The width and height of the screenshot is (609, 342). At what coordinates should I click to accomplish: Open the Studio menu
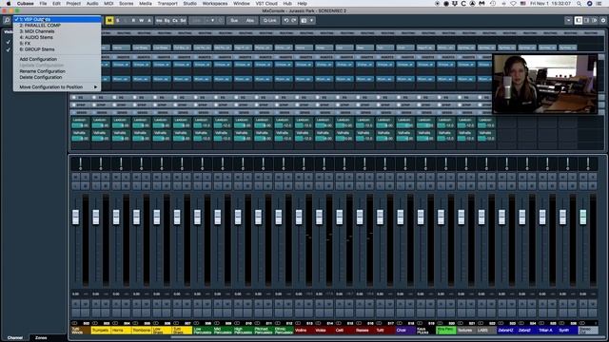(x=189, y=4)
